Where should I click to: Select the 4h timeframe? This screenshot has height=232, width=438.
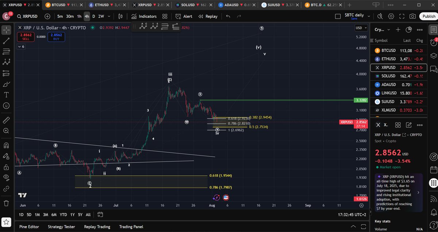87,16
